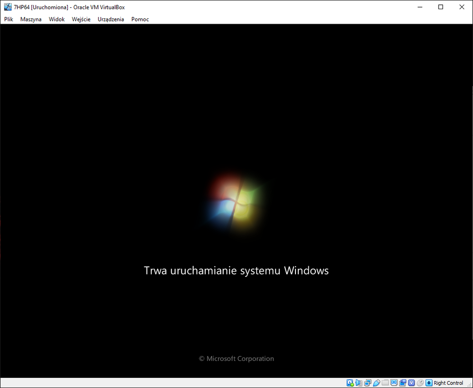Viewport: 473px width, 388px height.
Task: Click the keyboard capture arrow icon
Action: [x=429, y=383]
